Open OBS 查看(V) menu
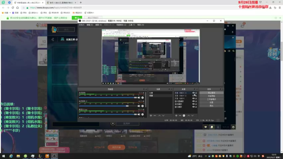283x159 pixels. pos(99,25)
